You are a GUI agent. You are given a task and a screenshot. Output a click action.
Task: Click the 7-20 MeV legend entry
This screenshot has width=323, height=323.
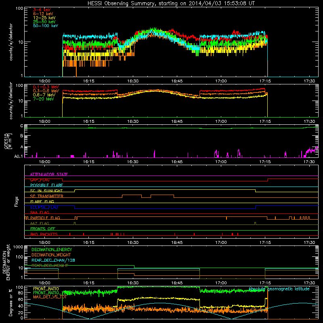point(44,99)
